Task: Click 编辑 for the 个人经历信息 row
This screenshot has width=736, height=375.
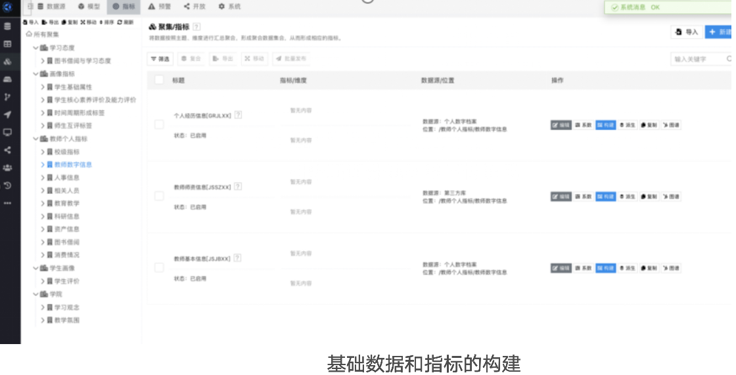Action: tap(561, 125)
